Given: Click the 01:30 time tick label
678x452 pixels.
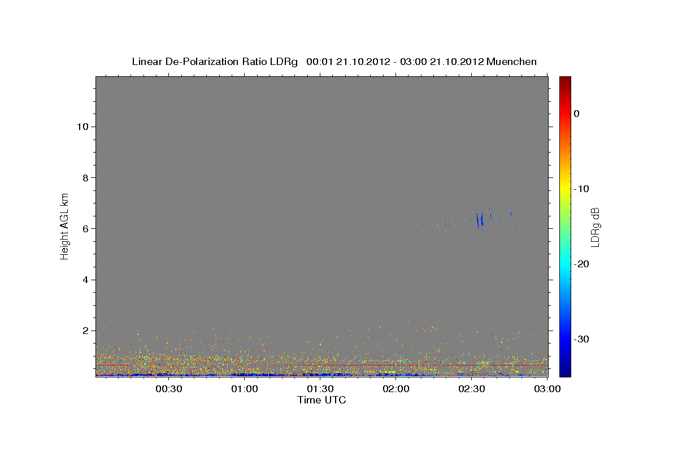Looking at the screenshot, I should pos(320,389).
